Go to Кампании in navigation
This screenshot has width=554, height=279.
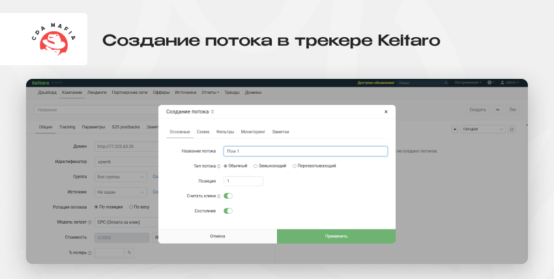pyautogui.click(x=72, y=93)
